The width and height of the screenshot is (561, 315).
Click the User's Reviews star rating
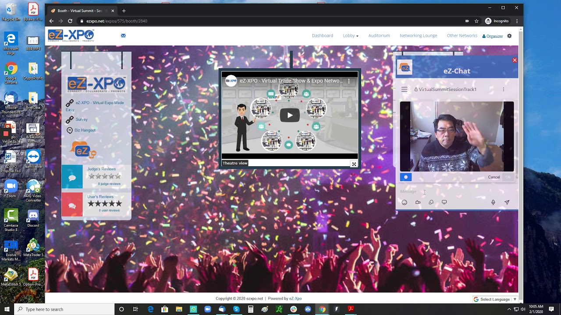click(x=105, y=203)
